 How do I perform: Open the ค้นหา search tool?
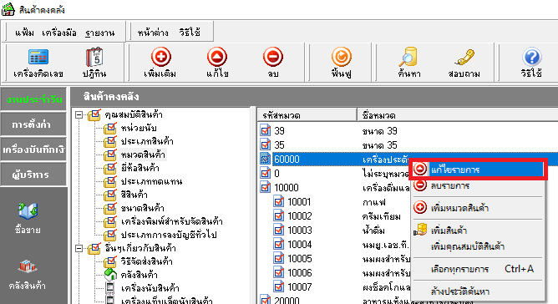(408, 57)
